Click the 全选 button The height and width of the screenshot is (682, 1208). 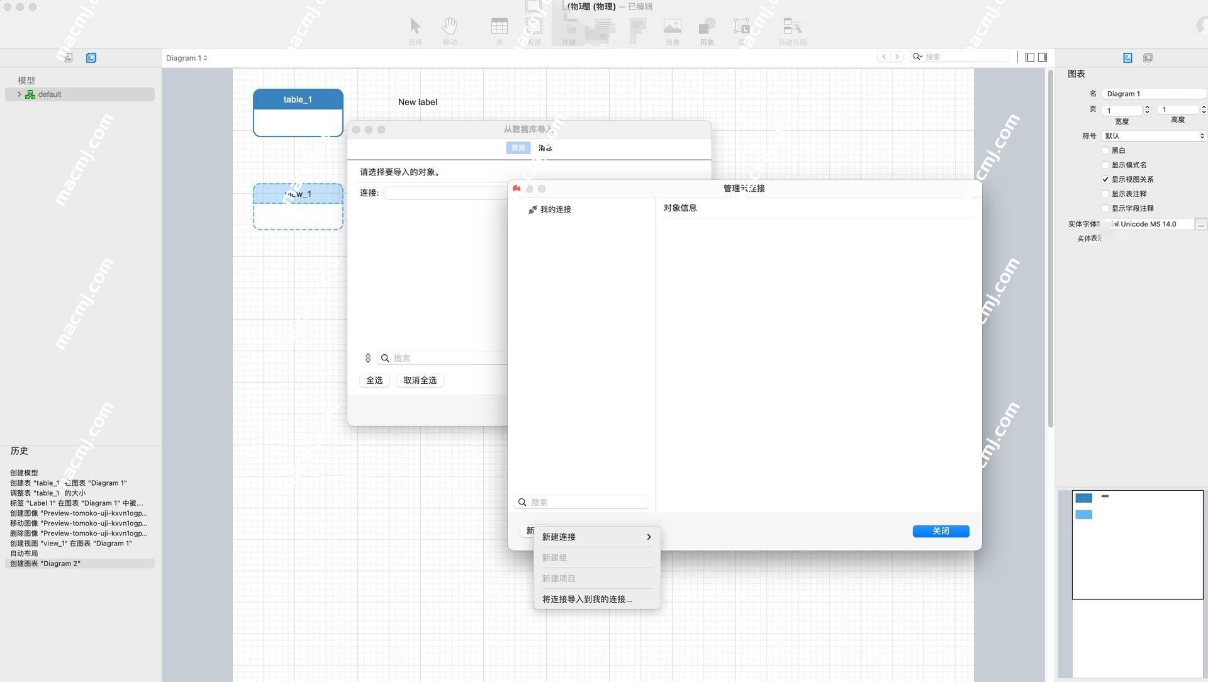[x=374, y=380]
